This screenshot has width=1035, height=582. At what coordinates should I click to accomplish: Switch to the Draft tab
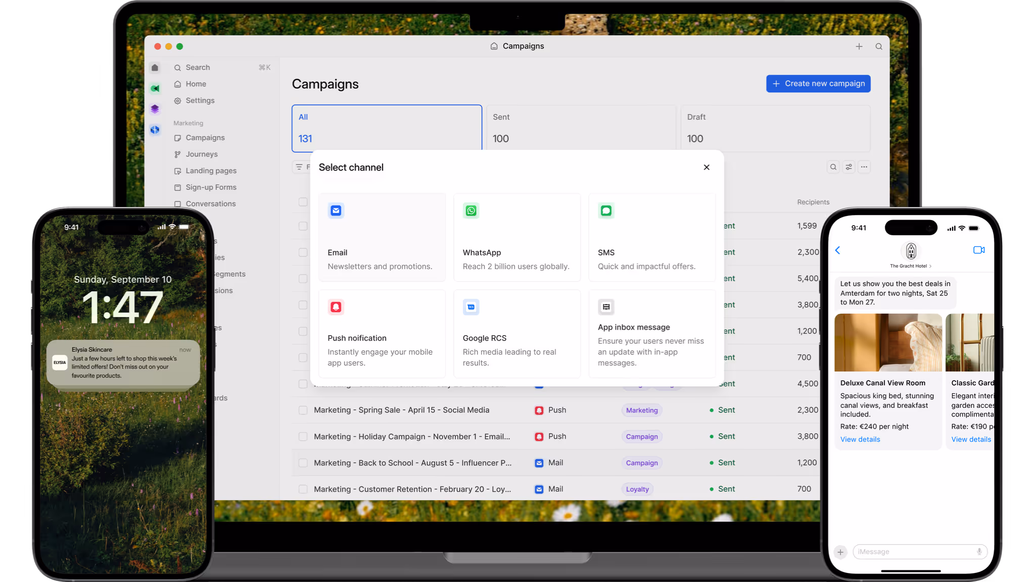pyautogui.click(x=775, y=128)
